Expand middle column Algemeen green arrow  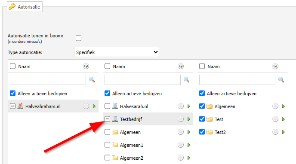[189, 132]
